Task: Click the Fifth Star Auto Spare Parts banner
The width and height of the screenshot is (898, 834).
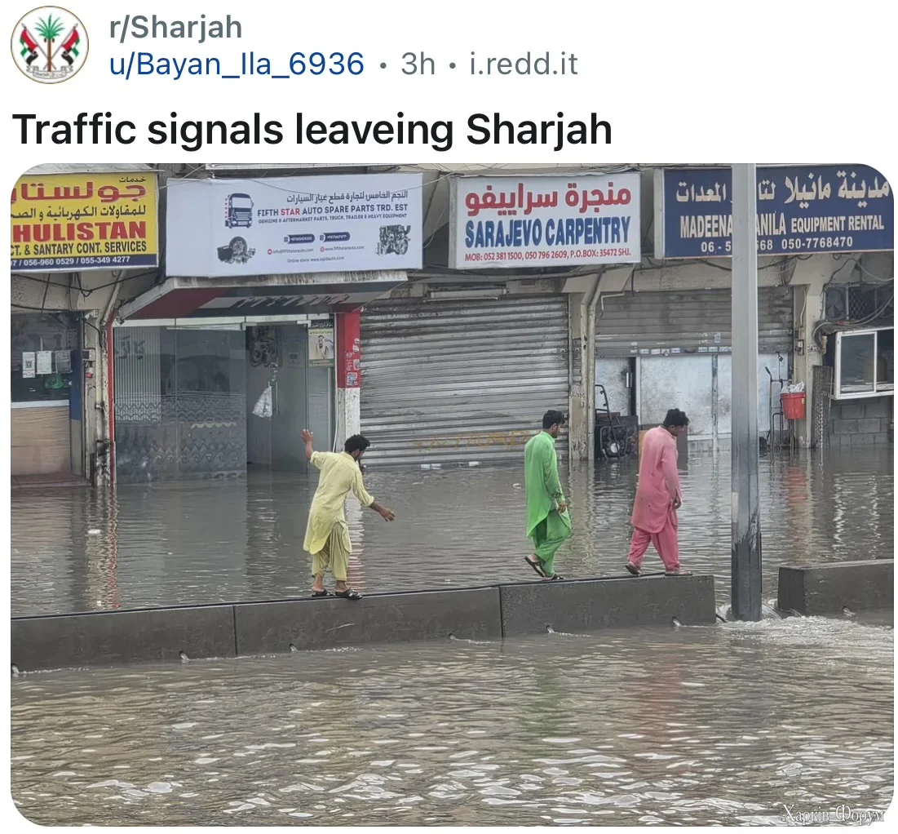Action: coord(294,225)
